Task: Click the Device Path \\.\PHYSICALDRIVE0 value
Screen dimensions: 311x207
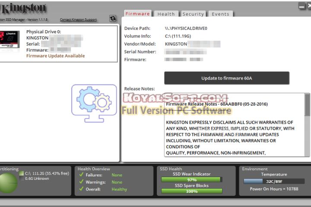Action: tap(186, 28)
